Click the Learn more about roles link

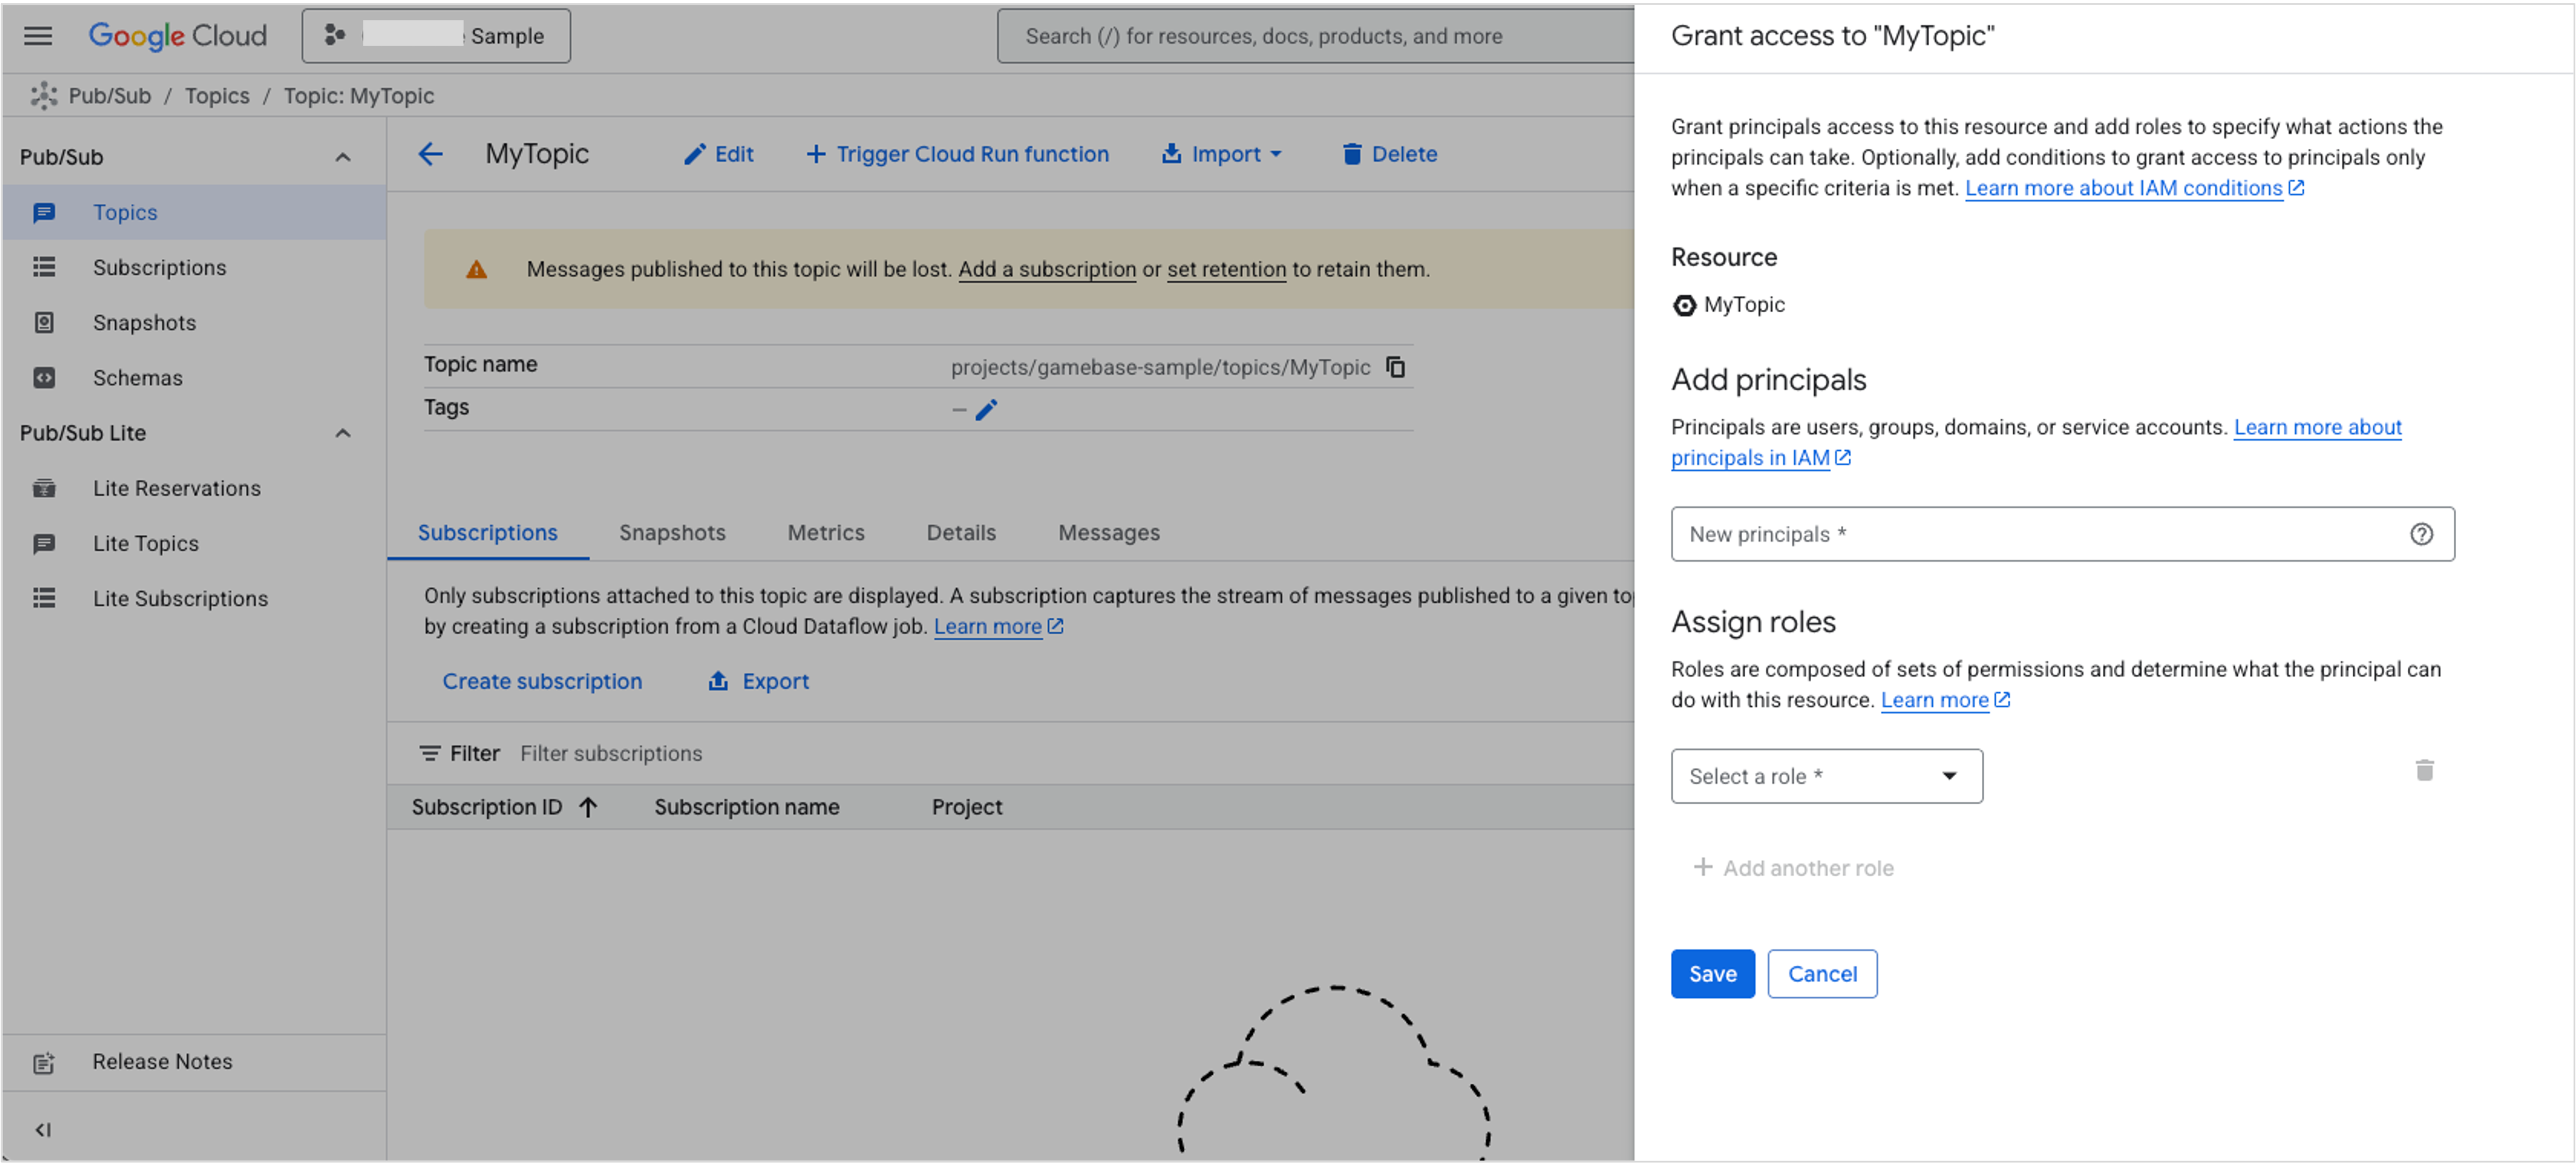click(x=1945, y=701)
